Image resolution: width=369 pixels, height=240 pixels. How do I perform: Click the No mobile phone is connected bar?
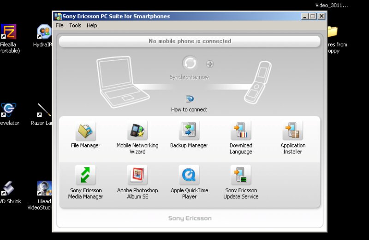point(190,41)
